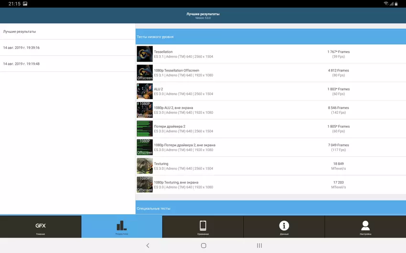
Task: Click the Texturing 18 849 MTexel/s result
Action: 338,166
